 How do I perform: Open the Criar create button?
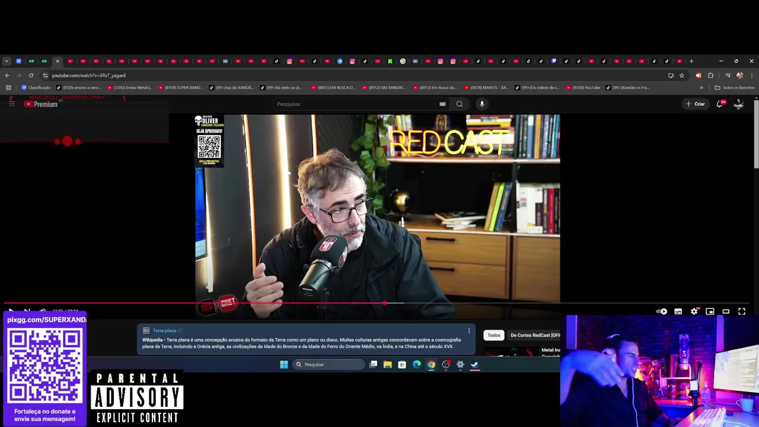pyautogui.click(x=695, y=104)
